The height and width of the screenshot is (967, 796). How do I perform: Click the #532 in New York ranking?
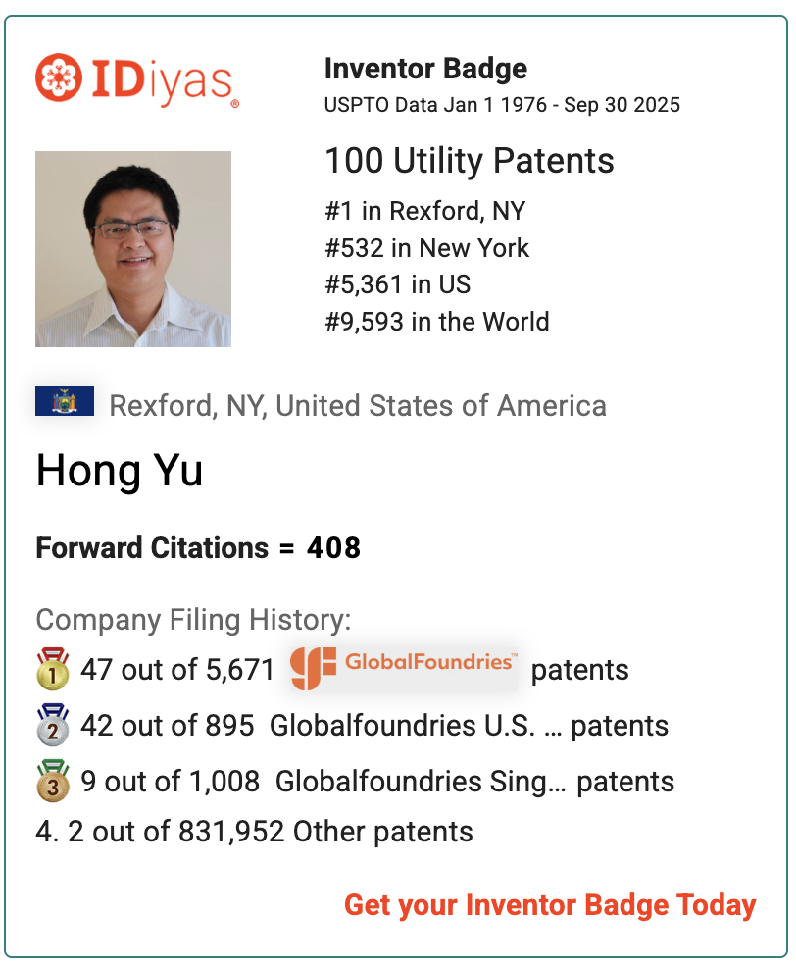(x=426, y=248)
